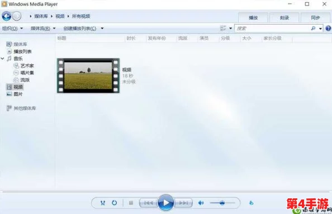This screenshot has height=214, width=332.
Task: Click the round Play button
Action: (x=166, y=203)
